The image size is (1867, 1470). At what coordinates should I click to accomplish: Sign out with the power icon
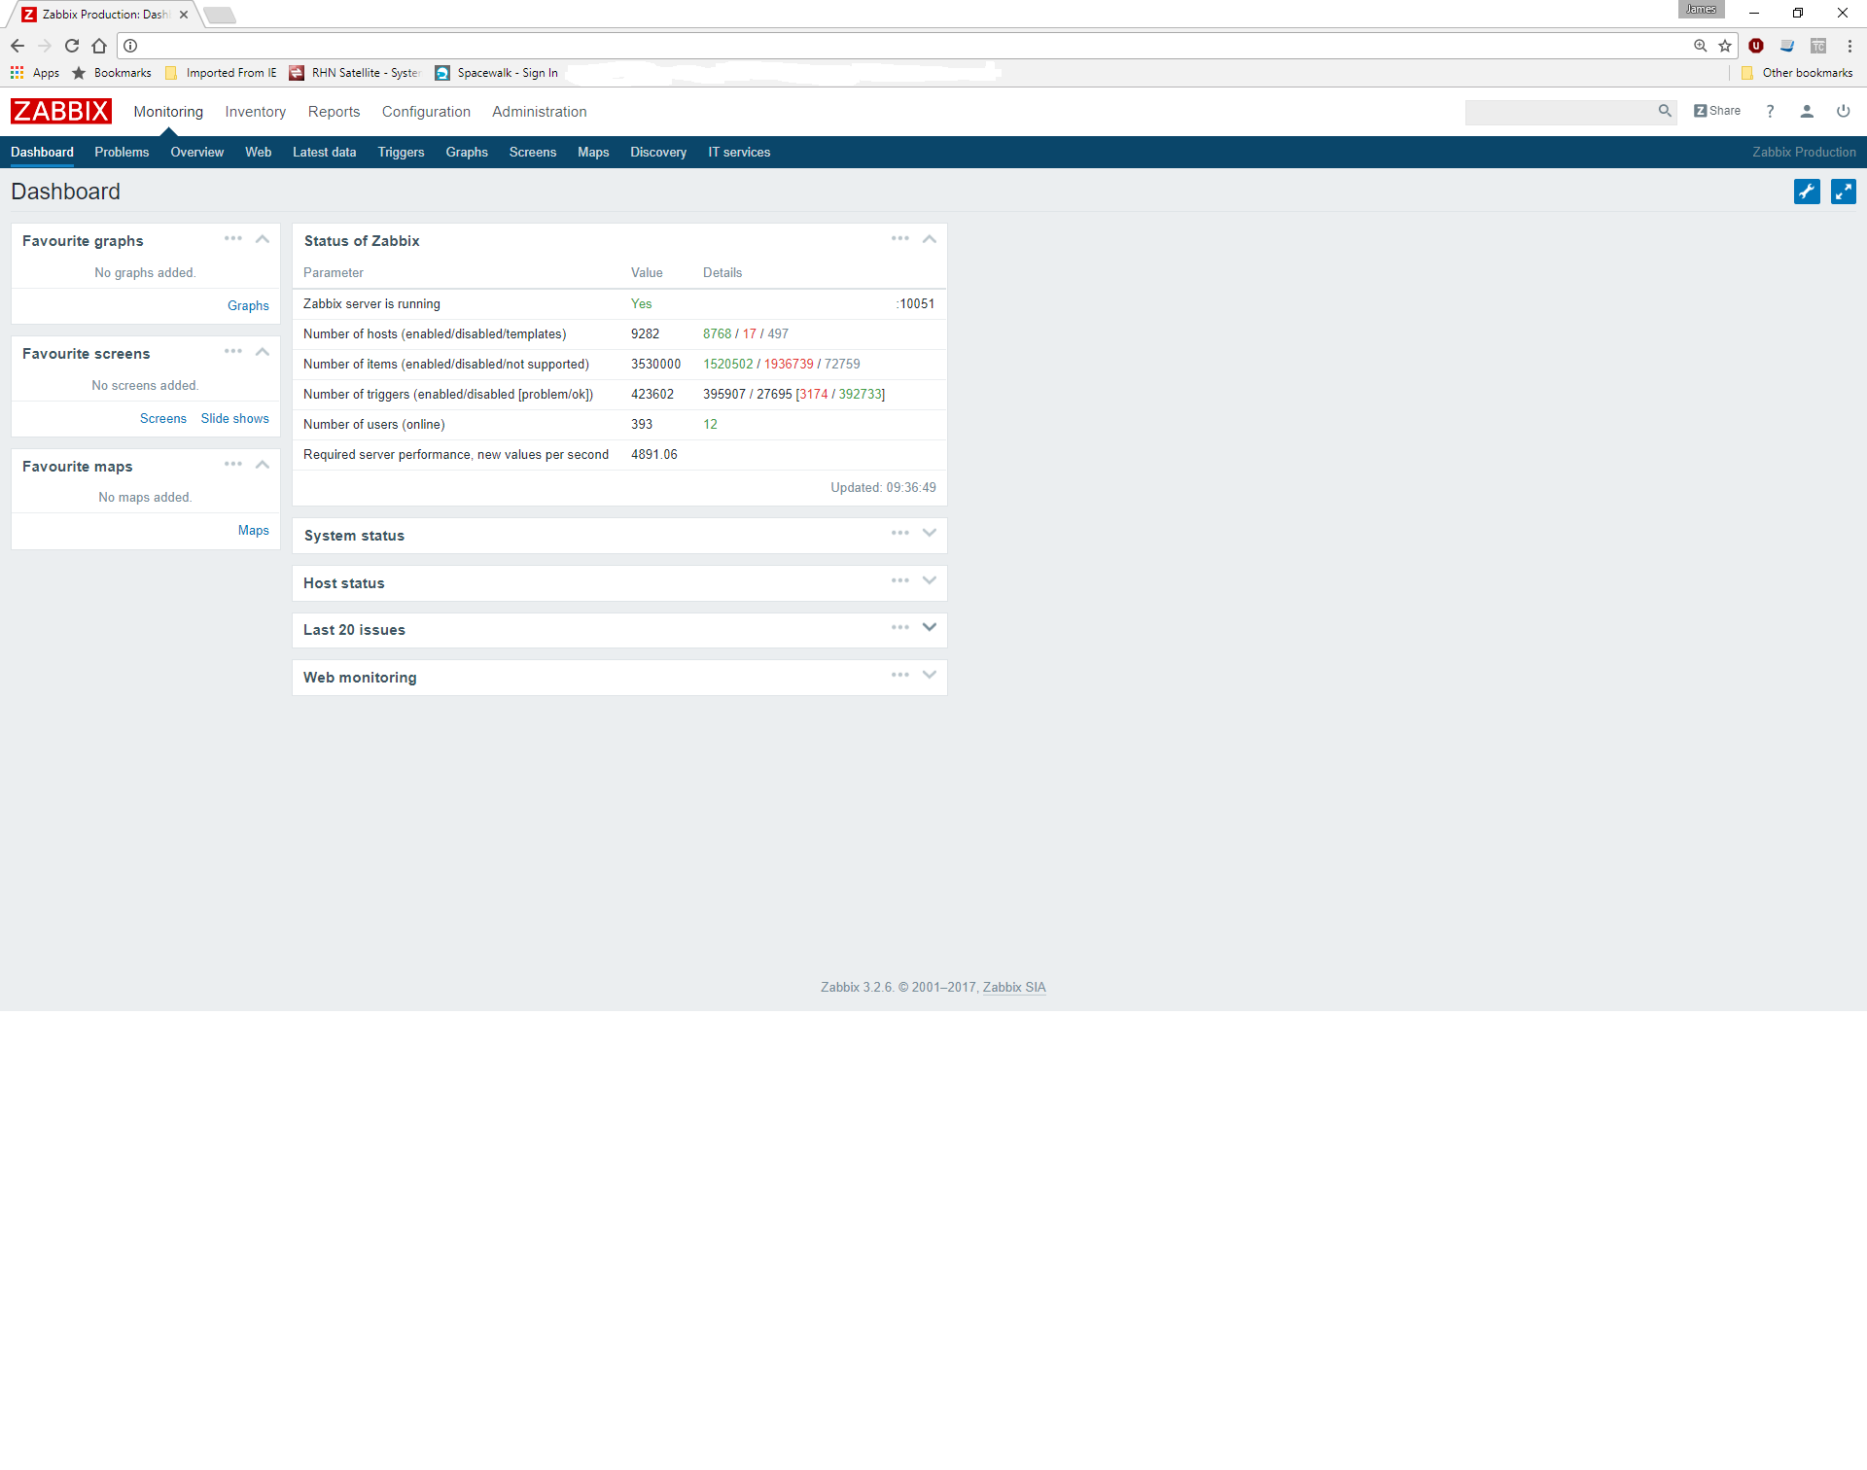(x=1843, y=111)
